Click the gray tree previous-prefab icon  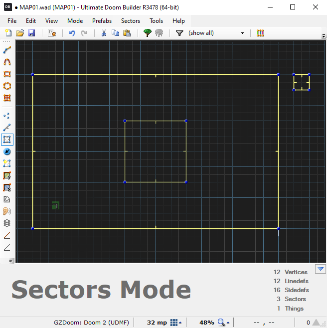159,33
